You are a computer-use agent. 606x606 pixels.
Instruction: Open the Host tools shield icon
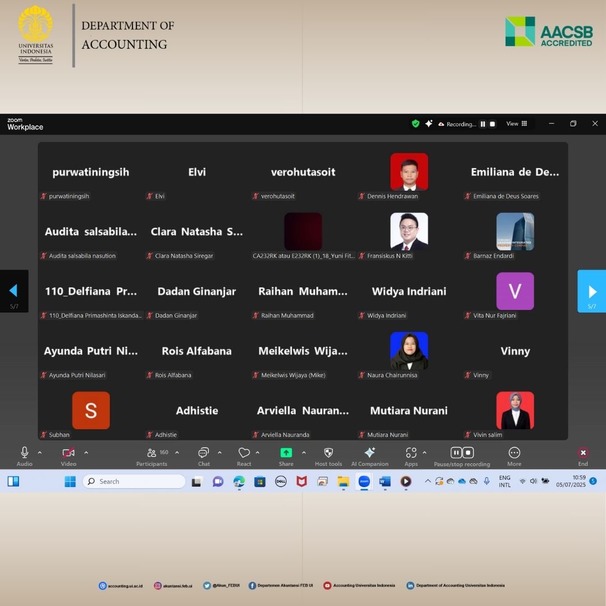coord(328,453)
